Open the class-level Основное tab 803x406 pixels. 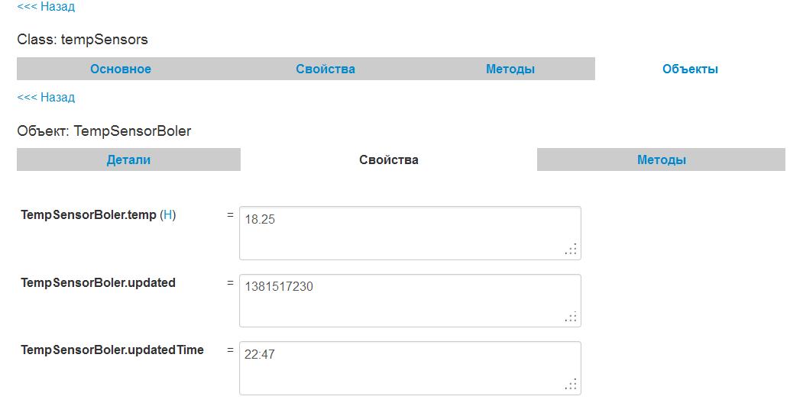point(121,69)
